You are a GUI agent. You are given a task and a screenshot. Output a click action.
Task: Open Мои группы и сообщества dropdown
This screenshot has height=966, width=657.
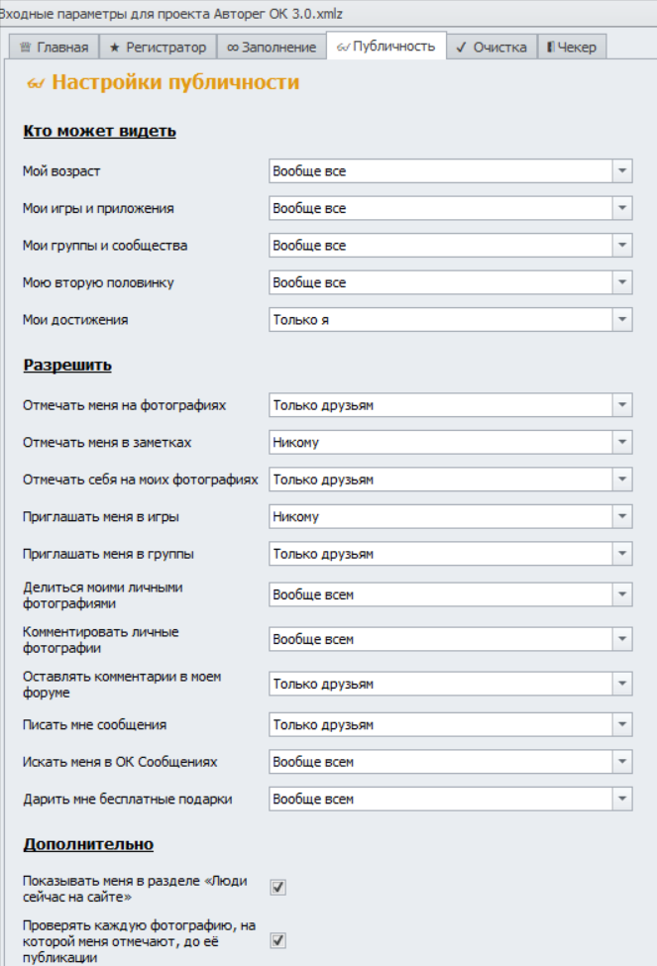coord(621,246)
